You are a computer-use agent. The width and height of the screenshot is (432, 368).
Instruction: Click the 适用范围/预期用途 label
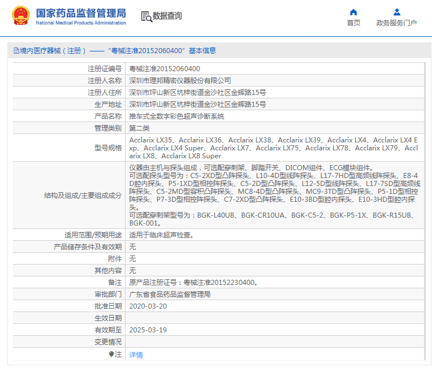point(93,235)
